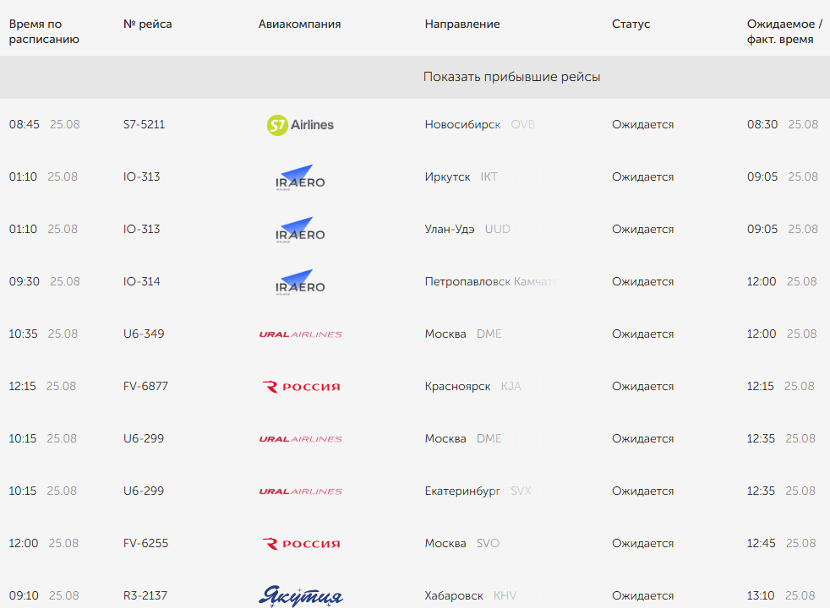Click Россия logo for flight FV-6877
Screen dimensions: 830x608
[x=301, y=387]
